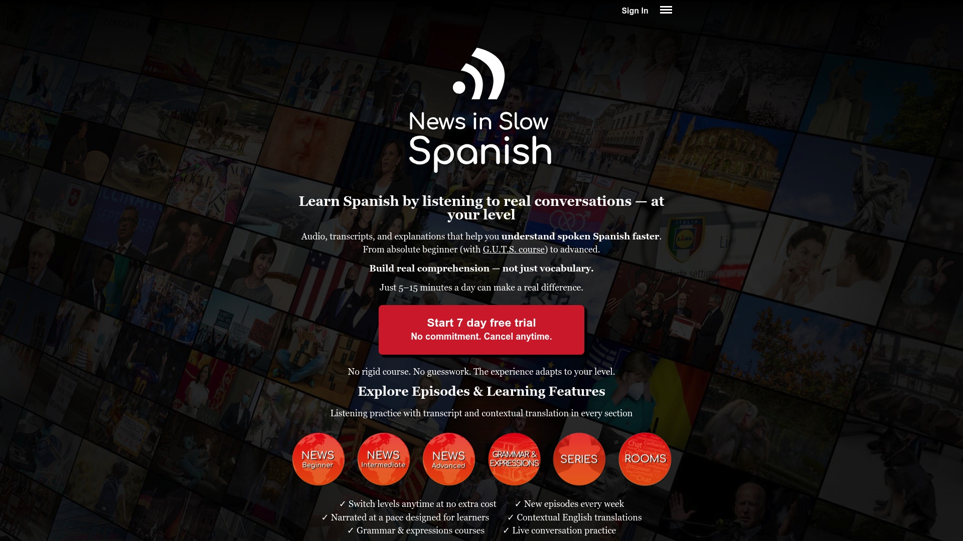The image size is (963, 541).
Task: Click the checkmark beside 'New episodes every week'
Action: click(x=518, y=504)
